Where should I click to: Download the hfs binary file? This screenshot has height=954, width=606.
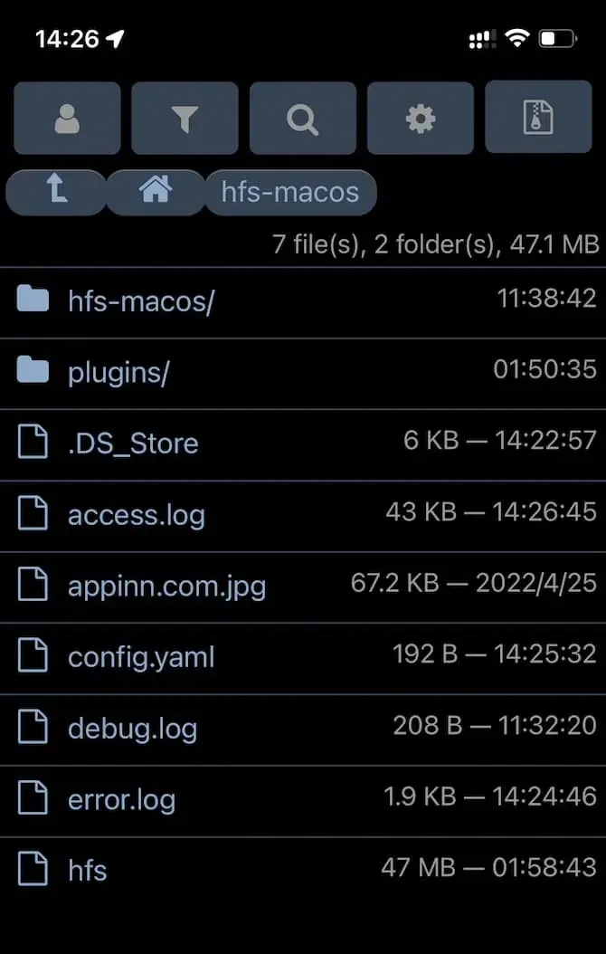tap(88, 870)
